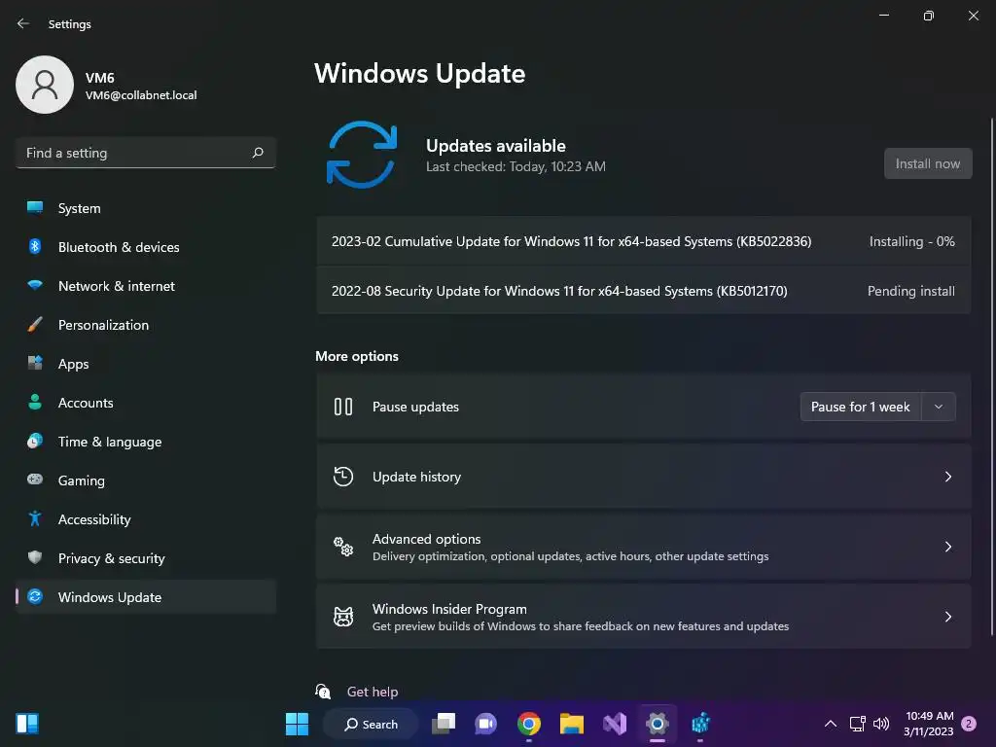Click the Gaming controller icon
996x747 pixels.
point(35,480)
